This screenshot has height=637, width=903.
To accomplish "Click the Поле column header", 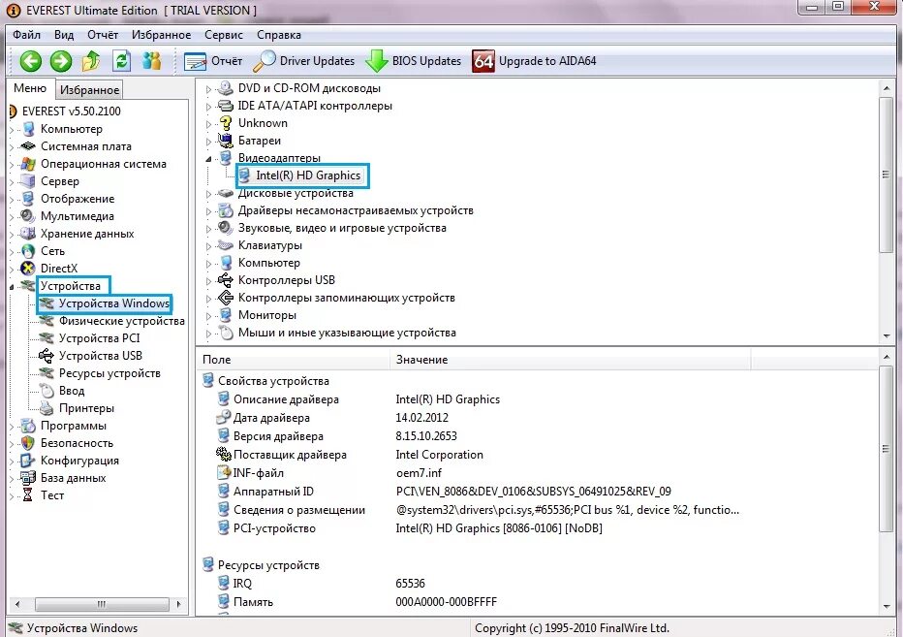I will (x=295, y=360).
